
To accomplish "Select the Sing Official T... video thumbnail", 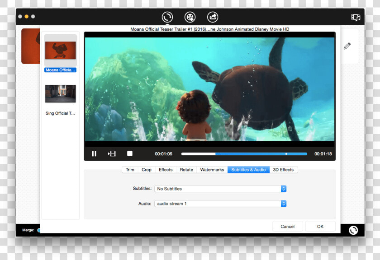I will (x=60, y=93).
